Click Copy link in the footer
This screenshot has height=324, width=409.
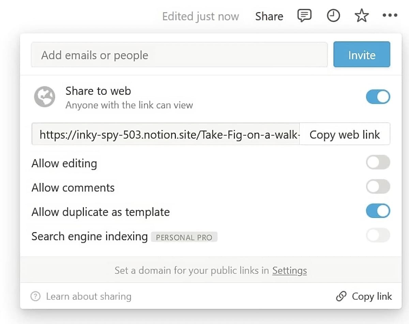pos(372,296)
